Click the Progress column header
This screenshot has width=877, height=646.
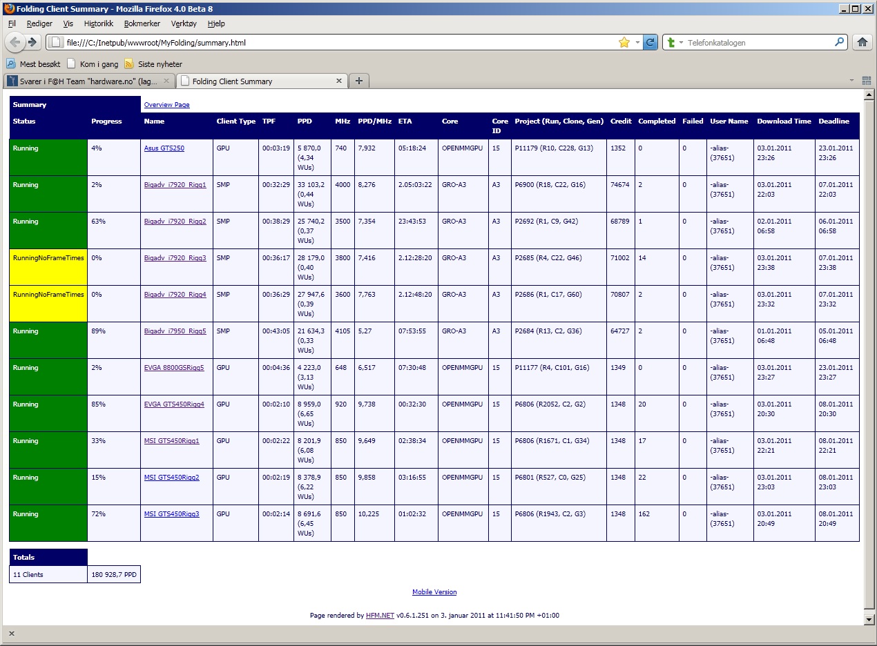point(106,121)
